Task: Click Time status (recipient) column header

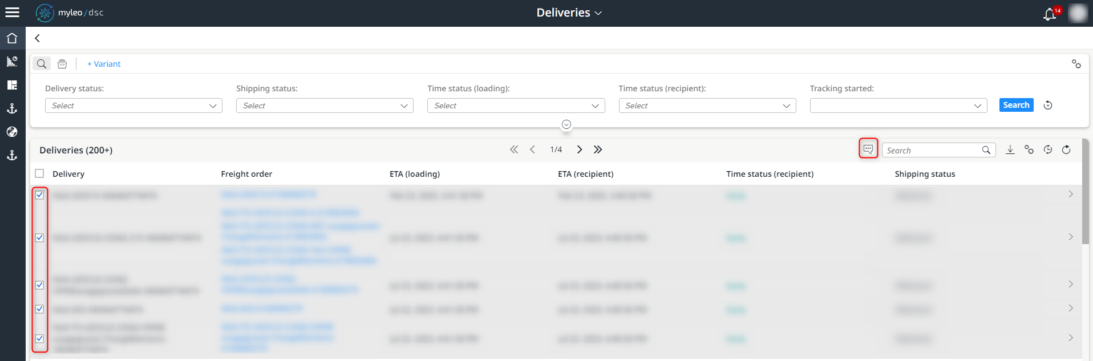Action: click(770, 174)
